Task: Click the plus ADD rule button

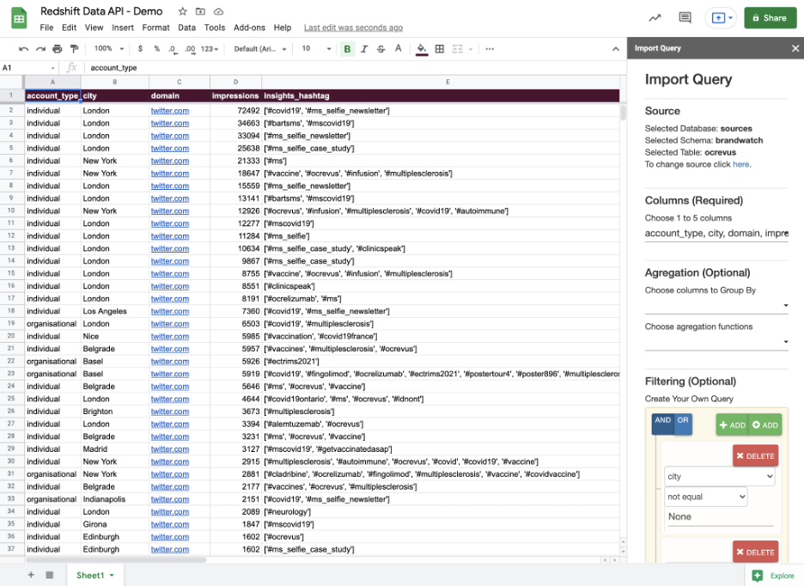Action: click(732, 424)
